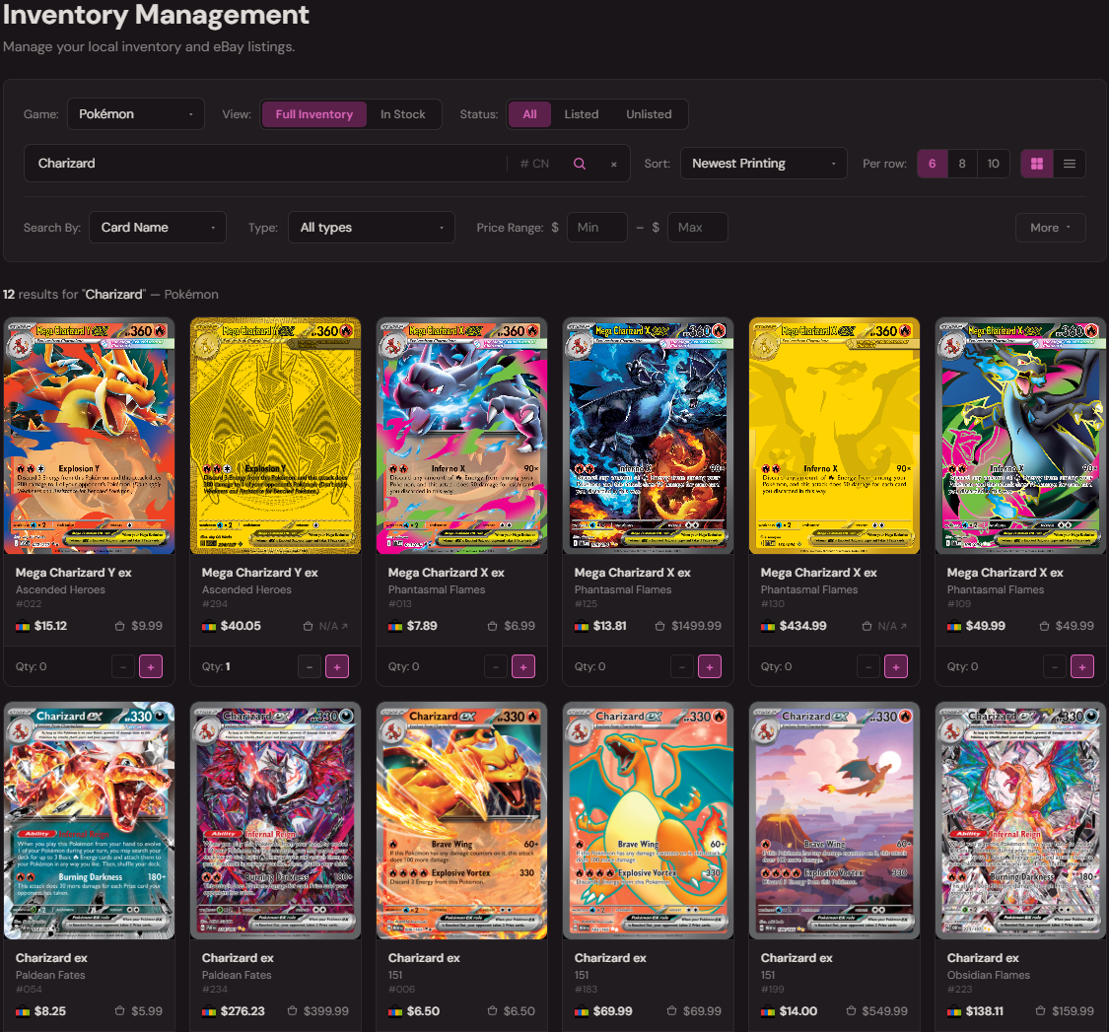1109x1032 pixels.
Task: Filter by Unlisted status
Action: [649, 114]
